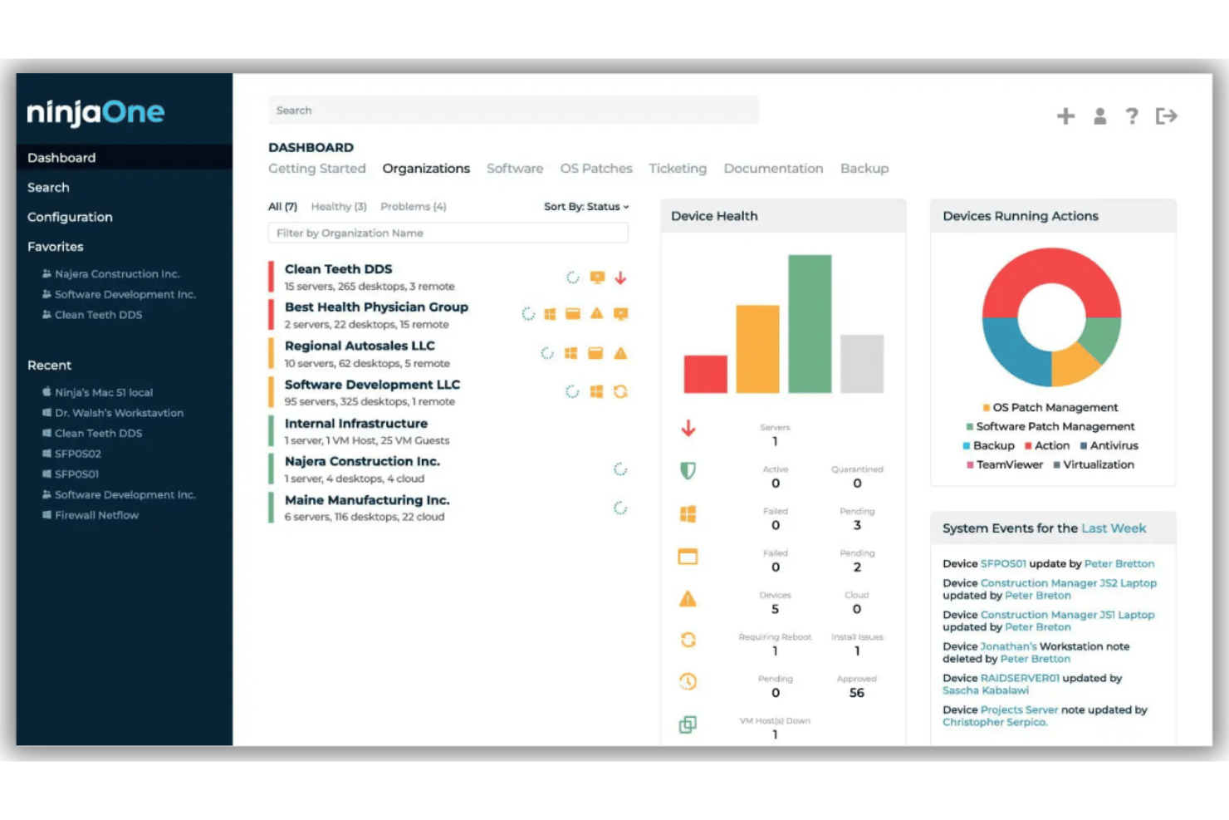This screenshot has height=820, width=1229.
Task: Open Ninja's Mac 51 local recent item
Action: 98,392
